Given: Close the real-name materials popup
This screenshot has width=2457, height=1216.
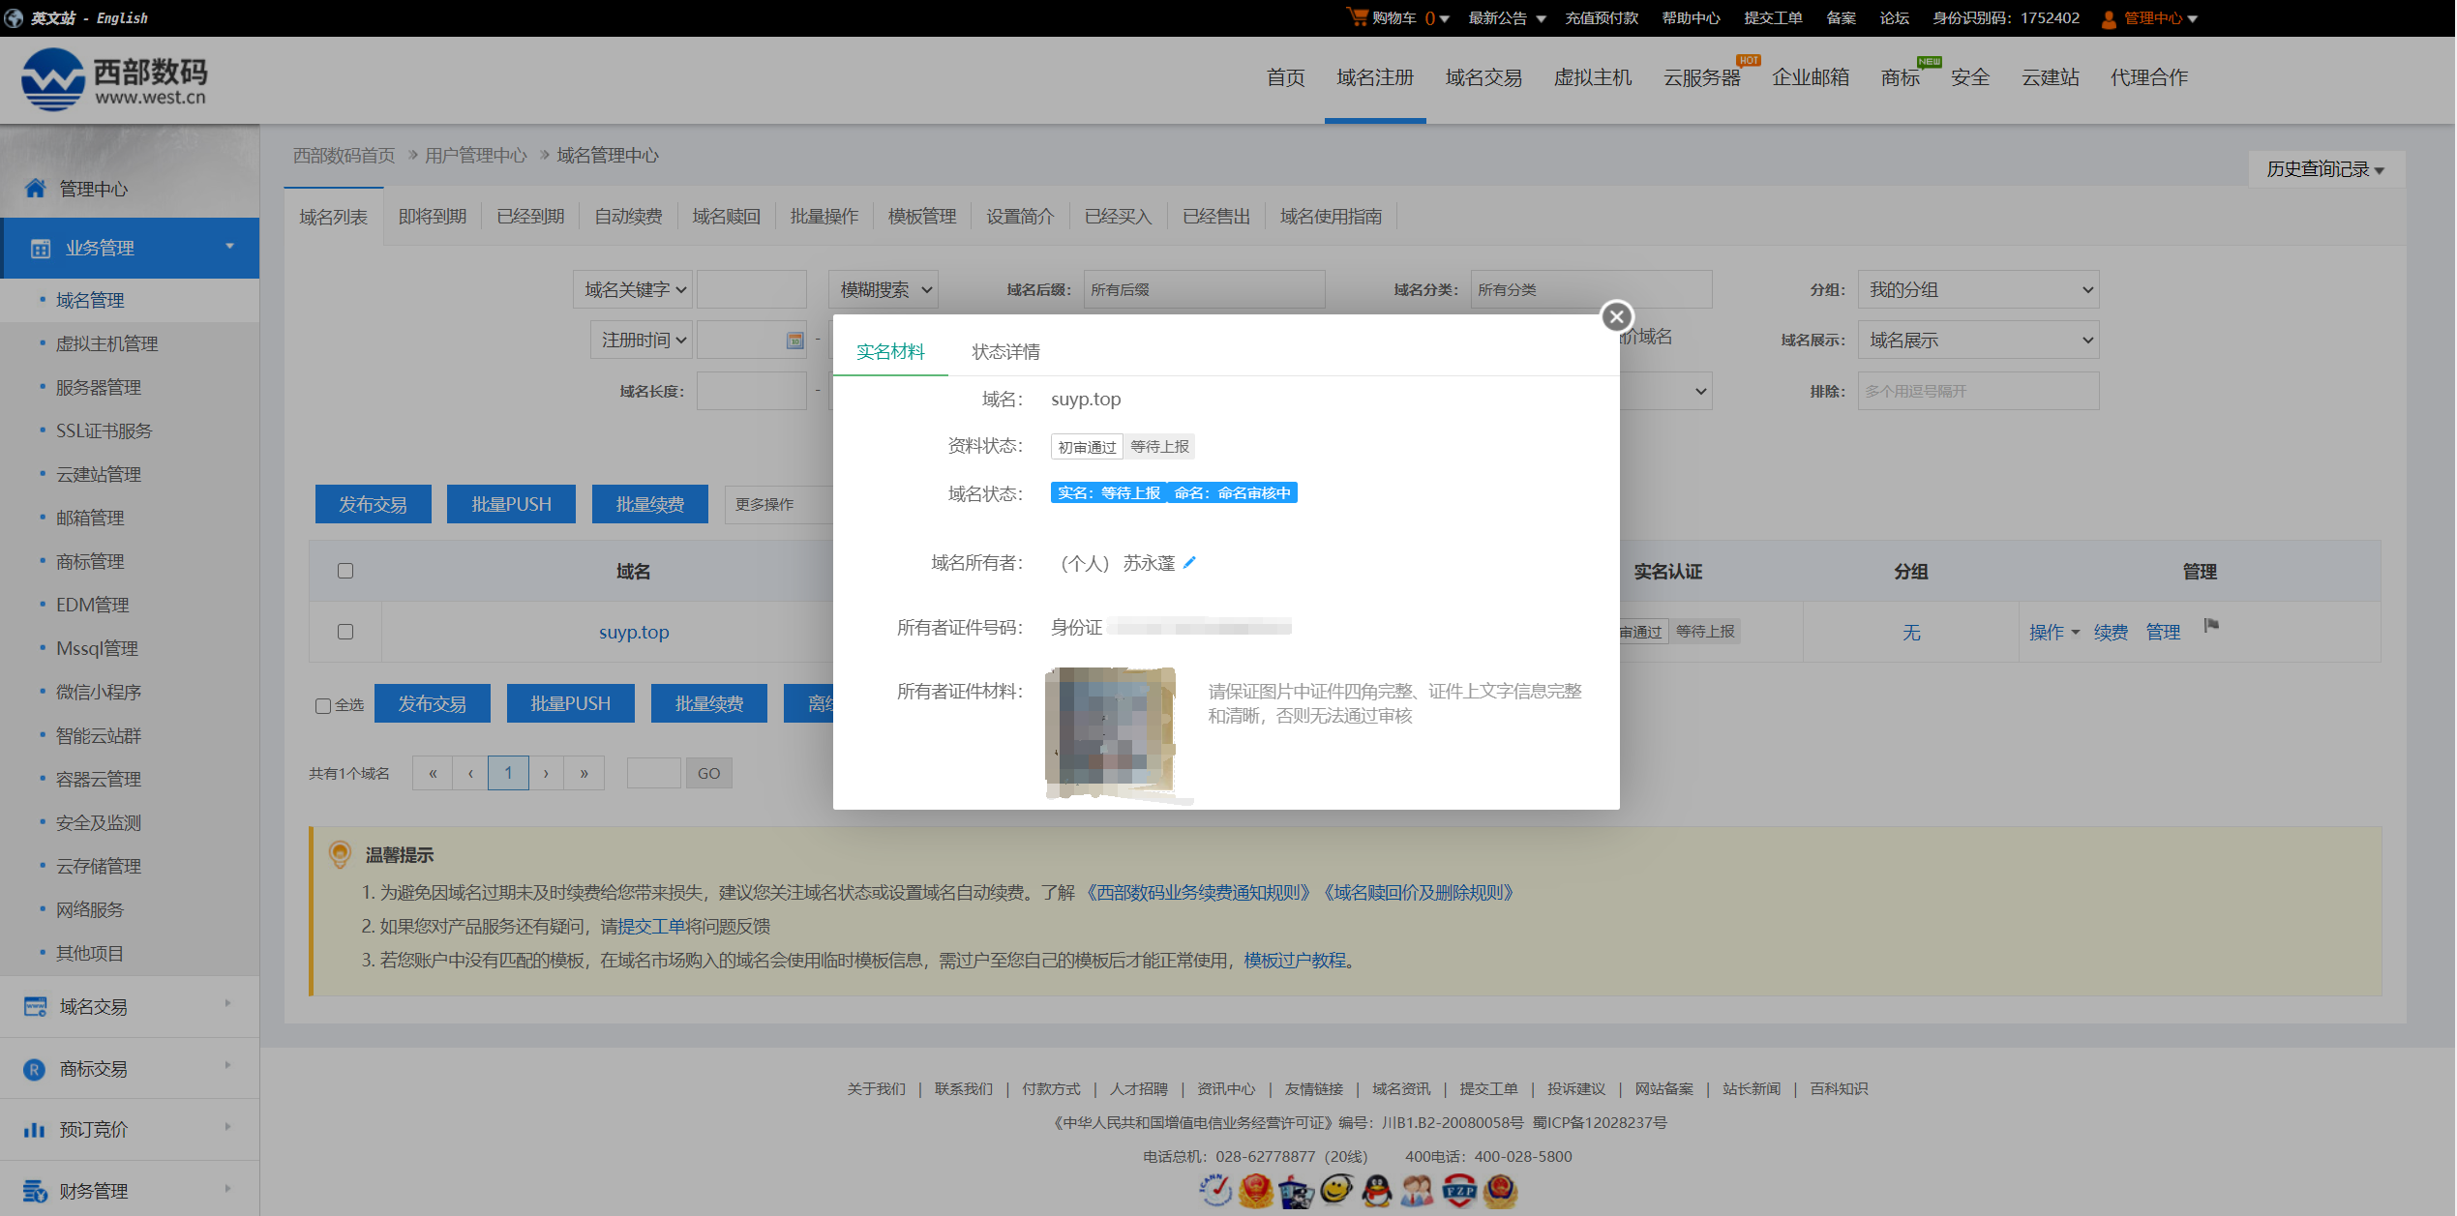Looking at the screenshot, I should coord(1616,316).
